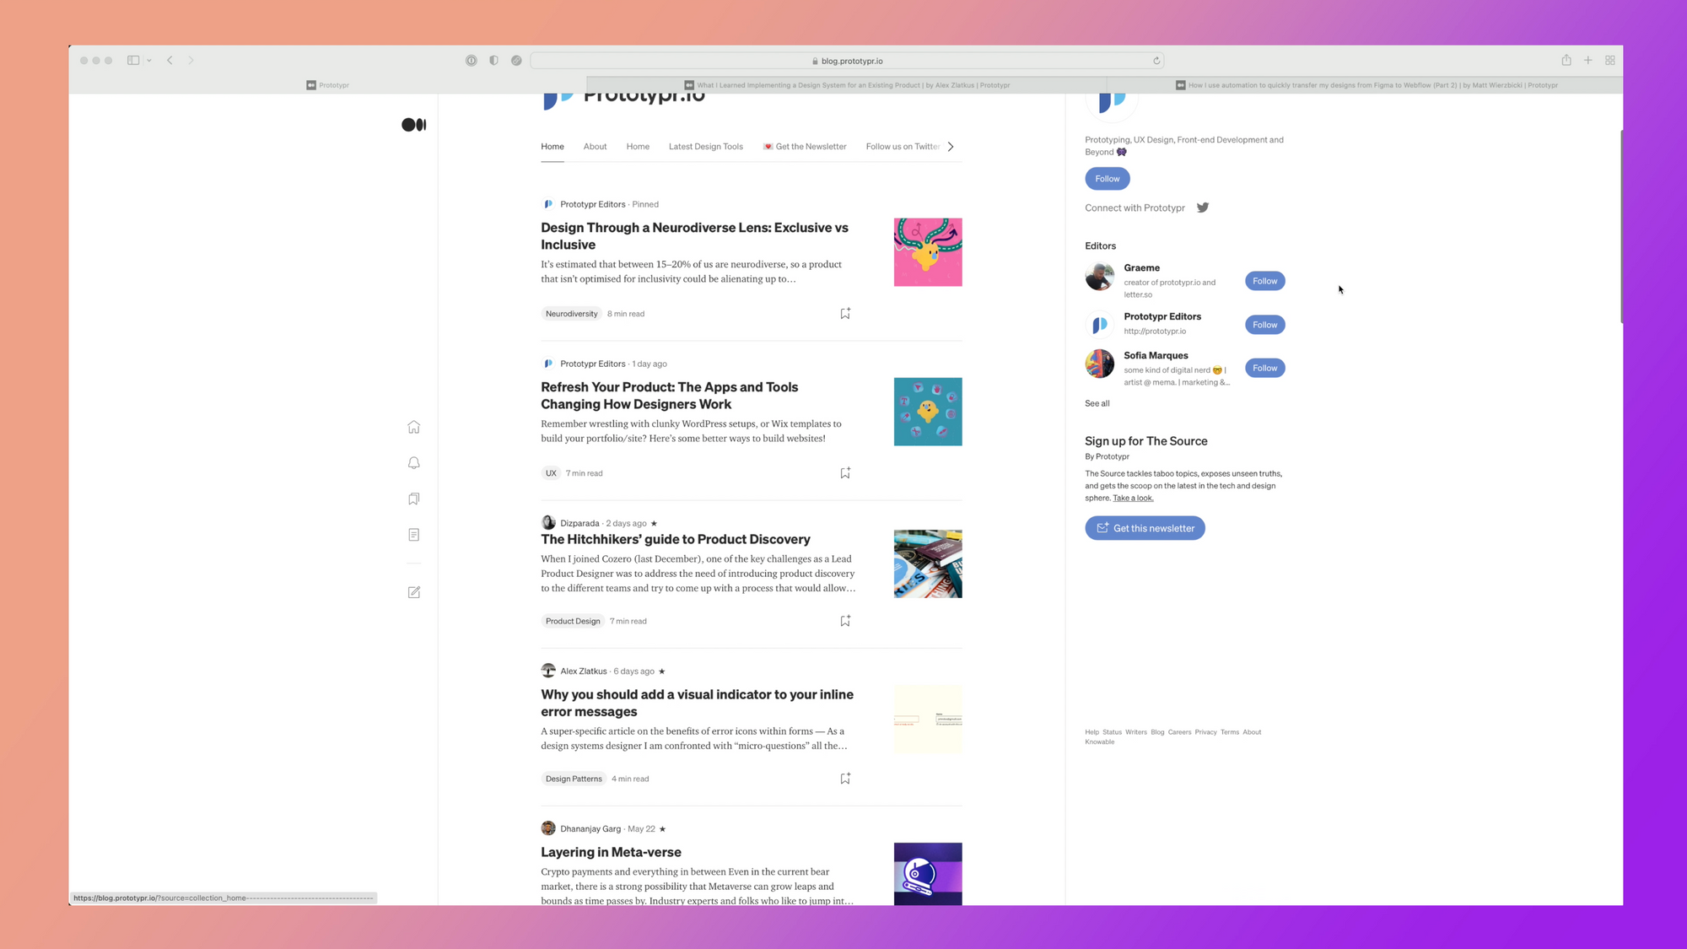Viewport: 1687px width, 949px height.
Task: Follow Prototypr Editors
Action: pos(1264,325)
